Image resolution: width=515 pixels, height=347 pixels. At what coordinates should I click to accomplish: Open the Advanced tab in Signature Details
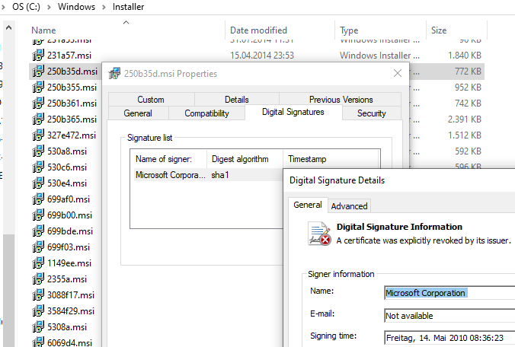tap(349, 206)
